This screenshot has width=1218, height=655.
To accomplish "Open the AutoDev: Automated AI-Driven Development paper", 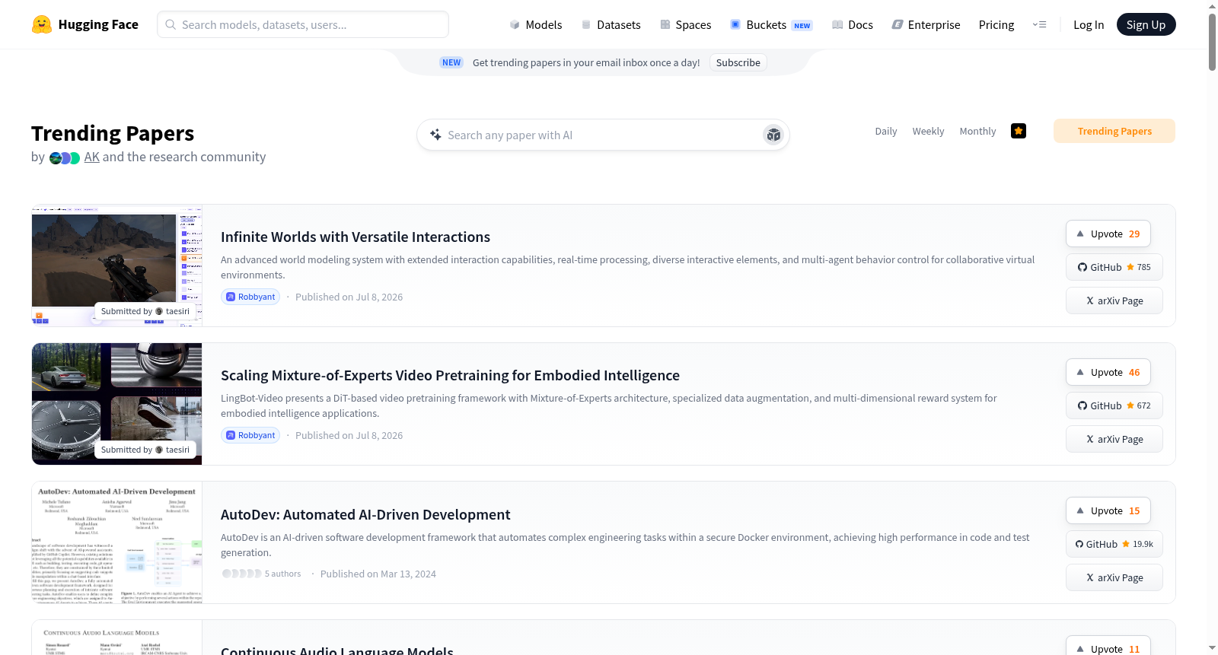I will [x=365, y=514].
